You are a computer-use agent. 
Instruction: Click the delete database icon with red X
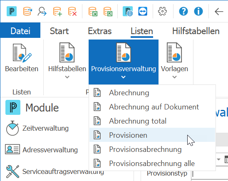72,12
